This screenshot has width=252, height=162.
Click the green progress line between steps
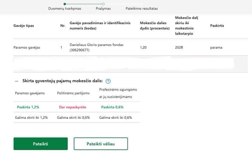pyautogui.click(x=84, y=4)
